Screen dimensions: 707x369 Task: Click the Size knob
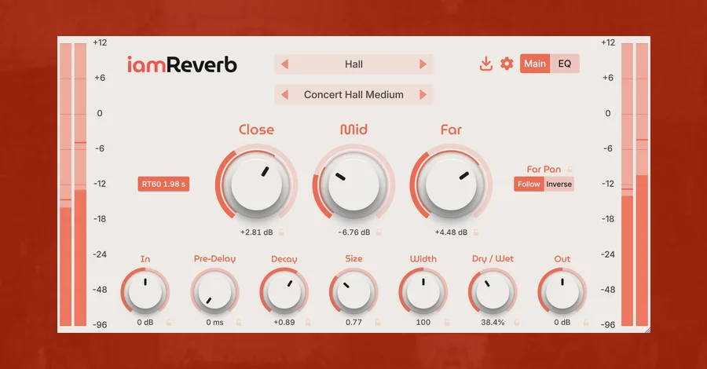353,291
